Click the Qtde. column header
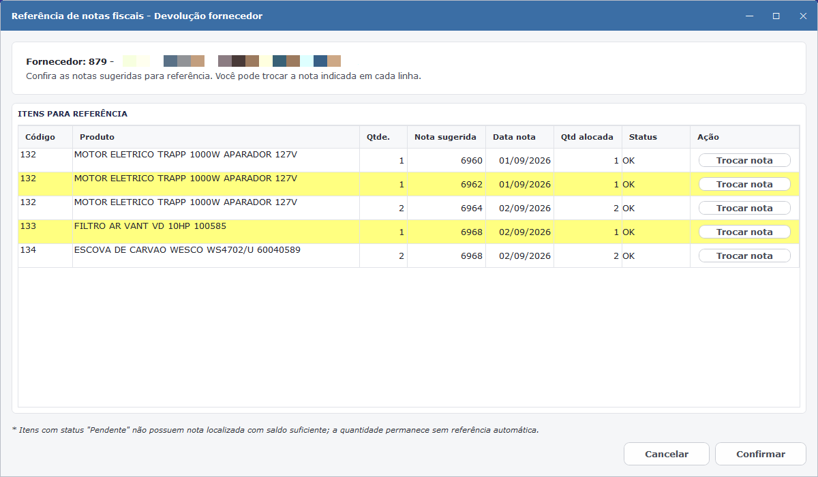Viewport: 818px width, 477px height. tap(383, 137)
